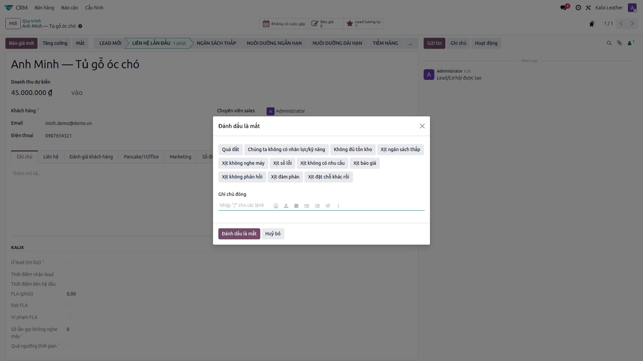Toggle the 'Quá ngưỡng thời gian' checkbox
Image resolution: width=643 pixels, height=361 pixels.
[69, 346]
